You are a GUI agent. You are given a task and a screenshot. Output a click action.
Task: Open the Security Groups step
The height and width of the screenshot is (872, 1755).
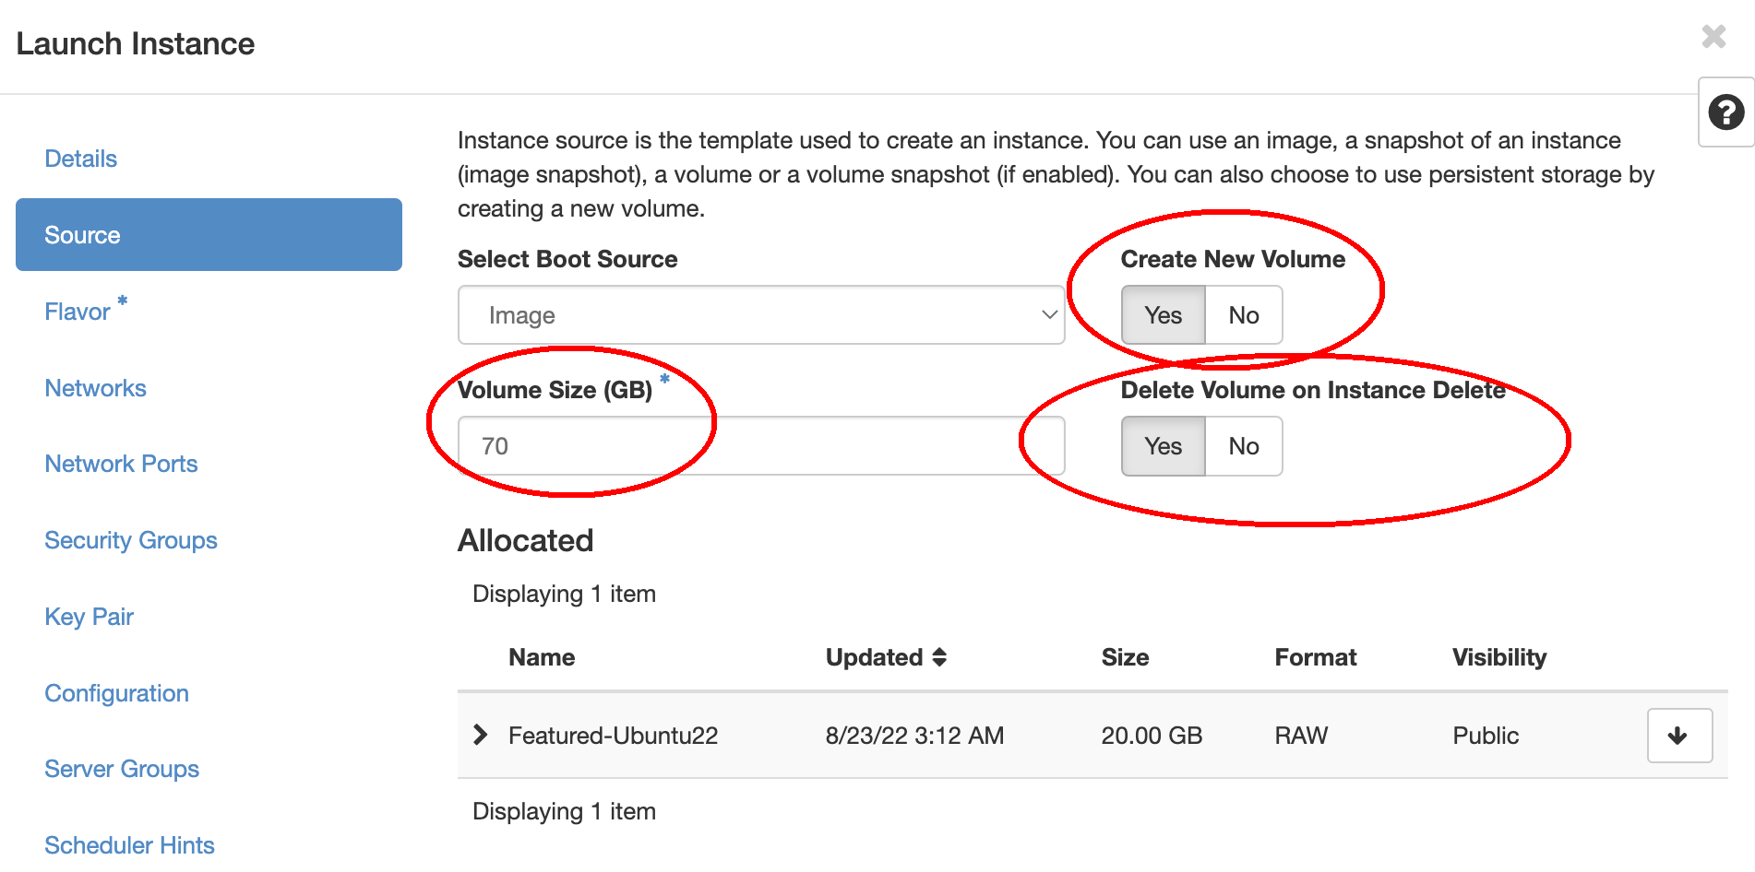[131, 540]
